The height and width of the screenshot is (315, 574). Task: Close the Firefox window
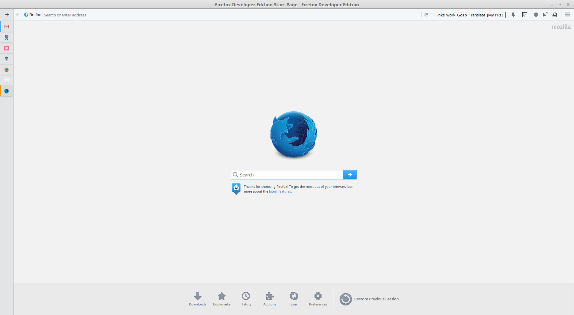click(568, 5)
